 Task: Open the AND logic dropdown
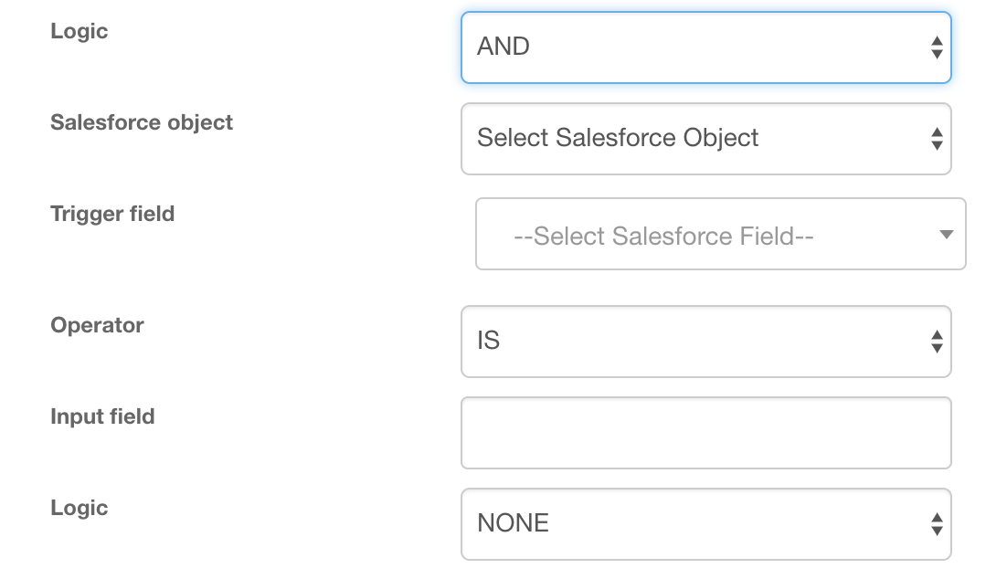click(705, 47)
